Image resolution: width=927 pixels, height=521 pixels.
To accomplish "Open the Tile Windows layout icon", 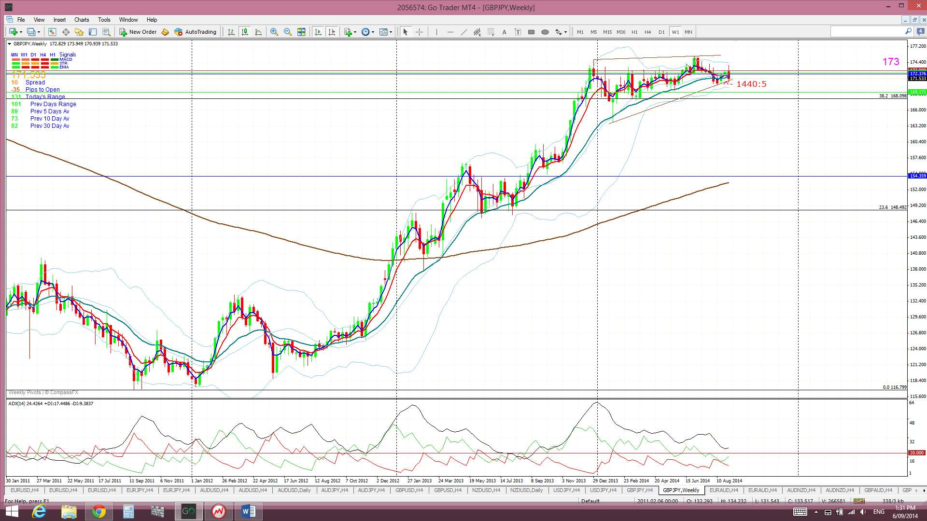I will click(301, 32).
